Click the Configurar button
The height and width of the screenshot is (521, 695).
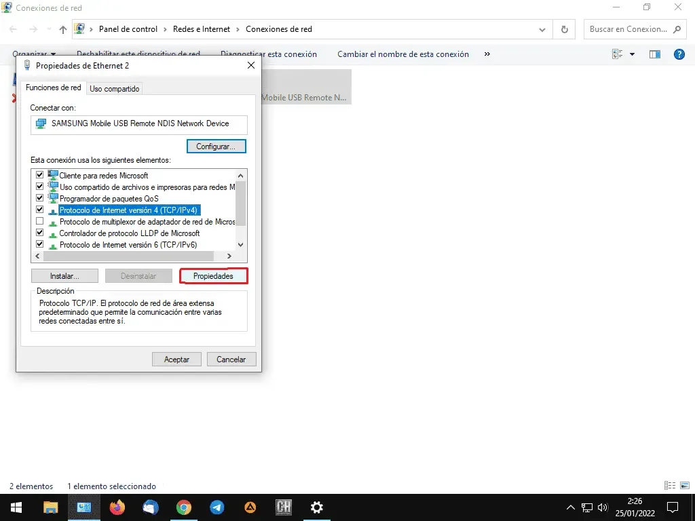point(217,147)
